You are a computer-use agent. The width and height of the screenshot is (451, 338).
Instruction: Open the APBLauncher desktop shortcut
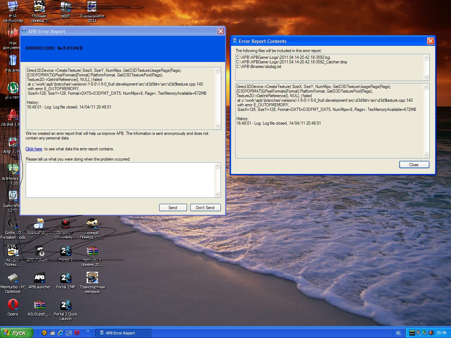click(39, 281)
